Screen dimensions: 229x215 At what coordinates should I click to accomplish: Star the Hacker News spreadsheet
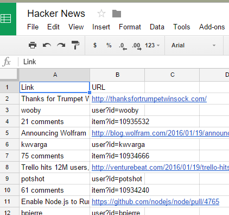coord(101,14)
